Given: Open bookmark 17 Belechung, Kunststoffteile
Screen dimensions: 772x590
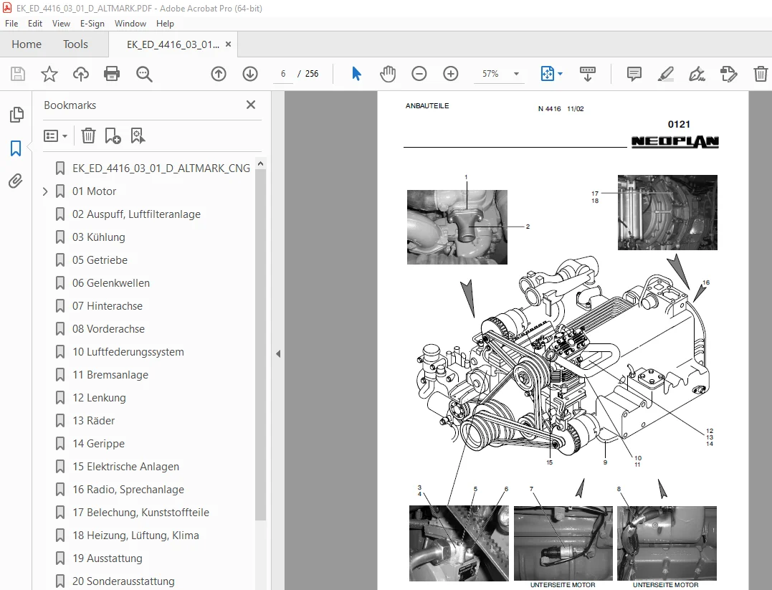Looking at the screenshot, I should pyautogui.click(x=140, y=512).
